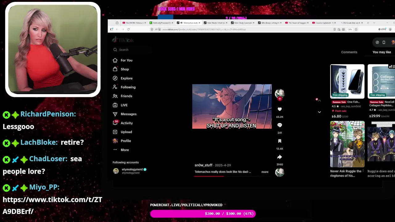Image resolution: width=395 pixels, height=222 pixels.
Task: Open the profile avatar in TikTok header
Action: [x=393, y=43]
